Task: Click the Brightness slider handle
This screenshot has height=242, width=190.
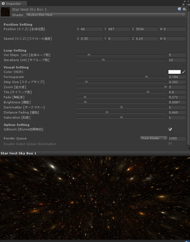Action: pos(85,103)
